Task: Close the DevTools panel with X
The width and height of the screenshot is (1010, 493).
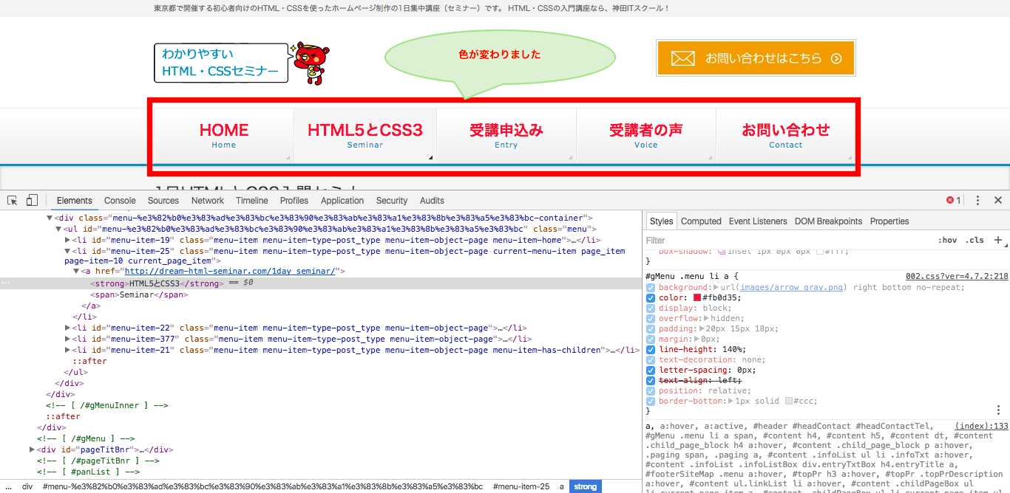Action: [997, 200]
